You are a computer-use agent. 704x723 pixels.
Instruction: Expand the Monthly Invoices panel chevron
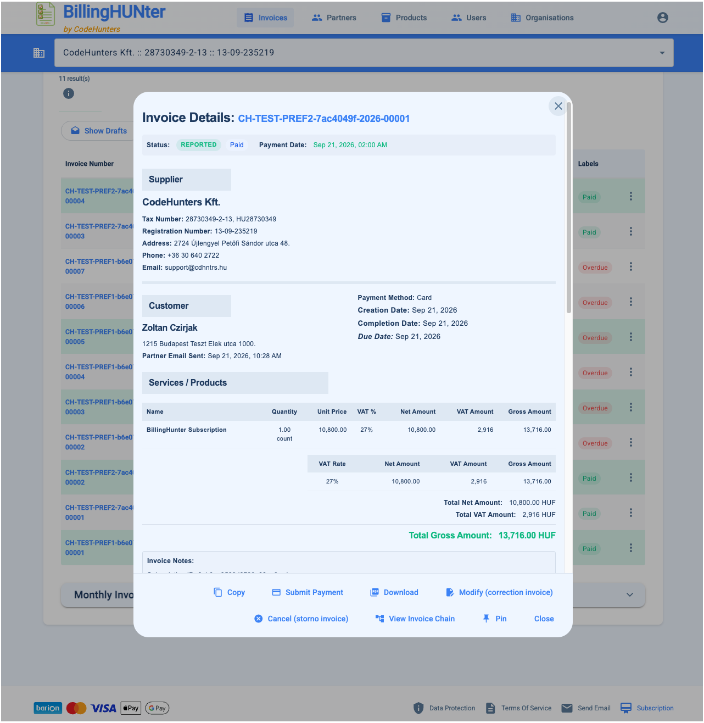pyautogui.click(x=630, y=595)
